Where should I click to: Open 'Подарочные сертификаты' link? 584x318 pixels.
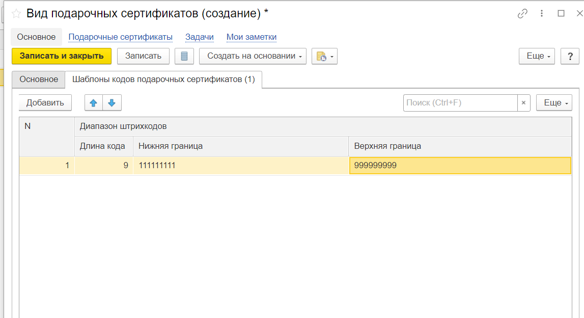point(120,37)
